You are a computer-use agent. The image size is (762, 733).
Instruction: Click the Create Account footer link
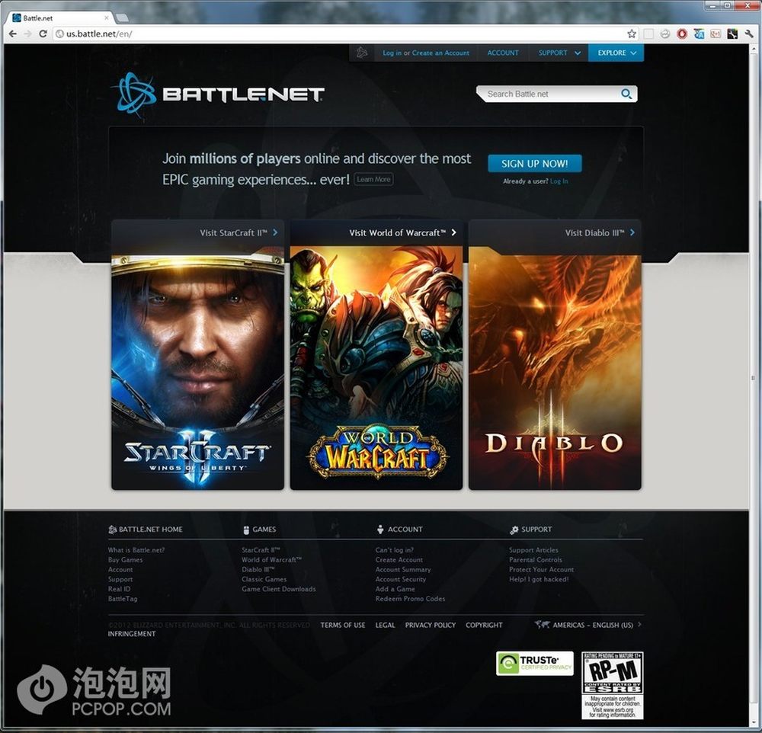399,559
